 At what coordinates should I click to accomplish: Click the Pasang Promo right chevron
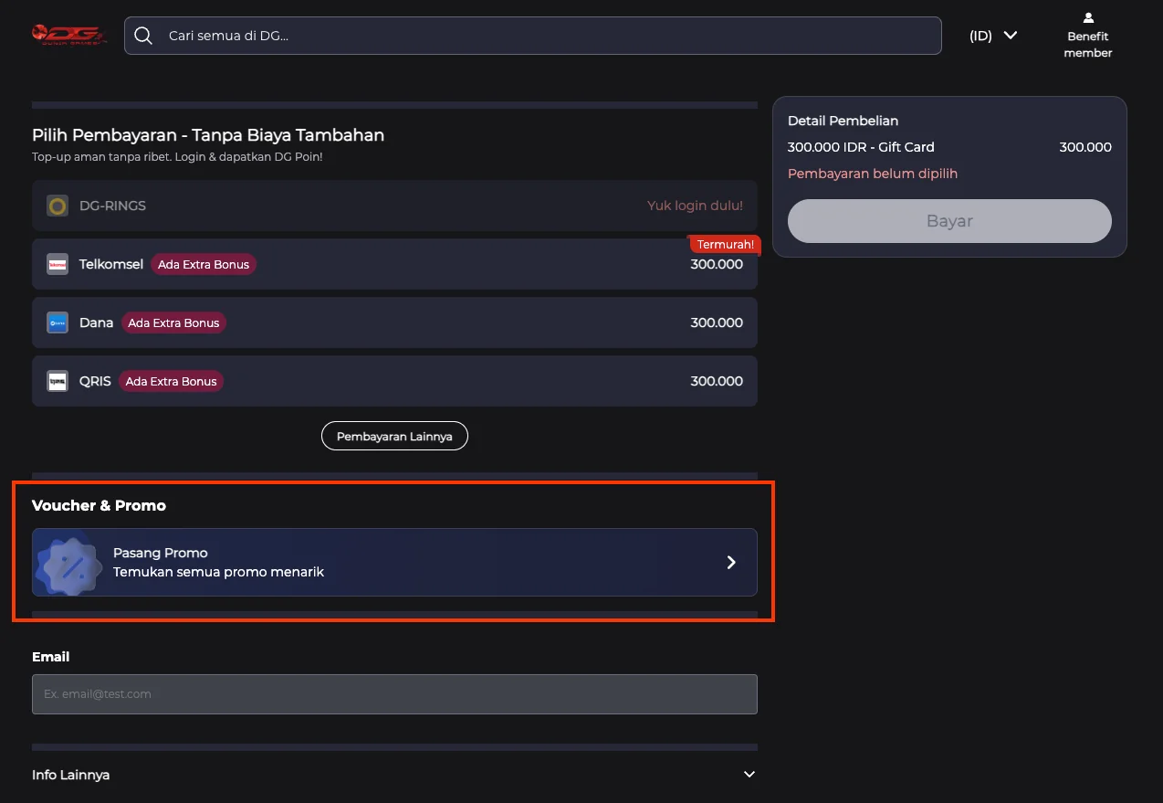pyautogui.click(x=731, y=562)
